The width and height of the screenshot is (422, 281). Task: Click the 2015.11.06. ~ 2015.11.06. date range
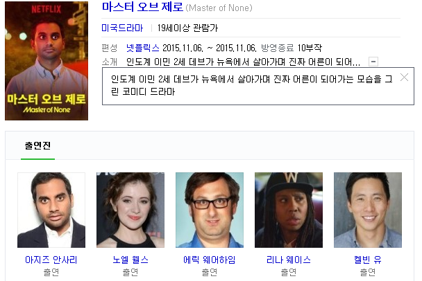click(210, 48)
